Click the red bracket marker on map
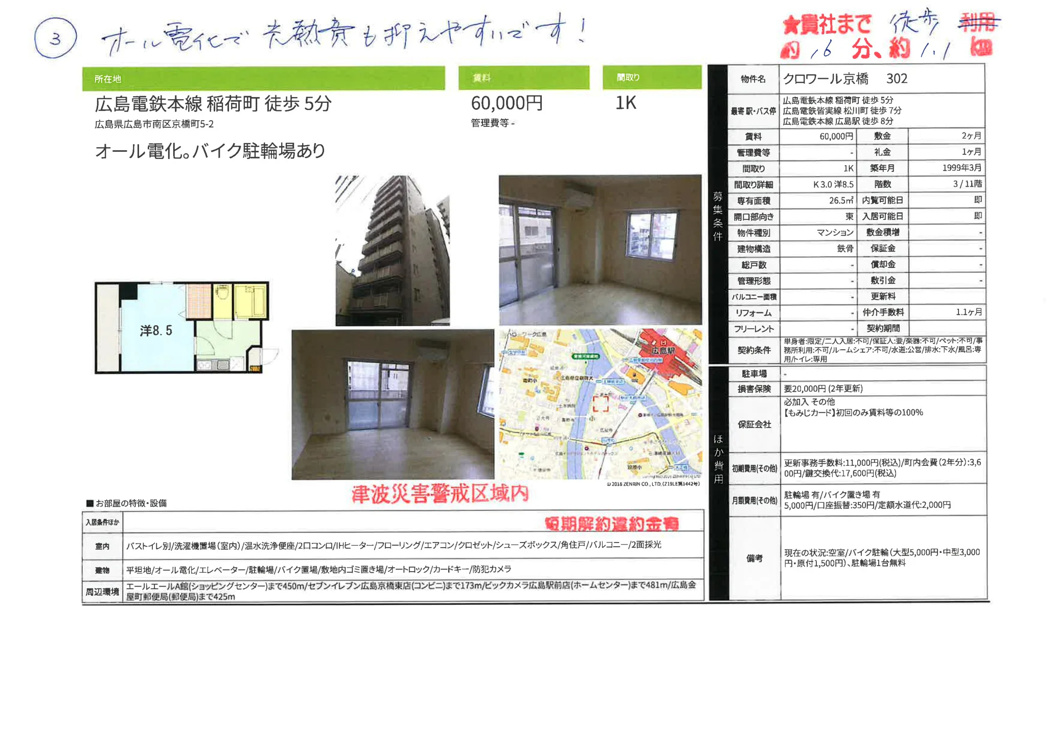This screenshot has height=744, width=1051. (x=601, y=403)
